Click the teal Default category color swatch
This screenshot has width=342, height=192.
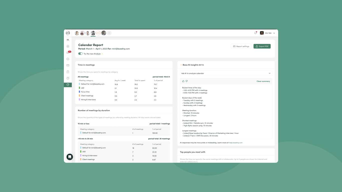click(79, 84)
